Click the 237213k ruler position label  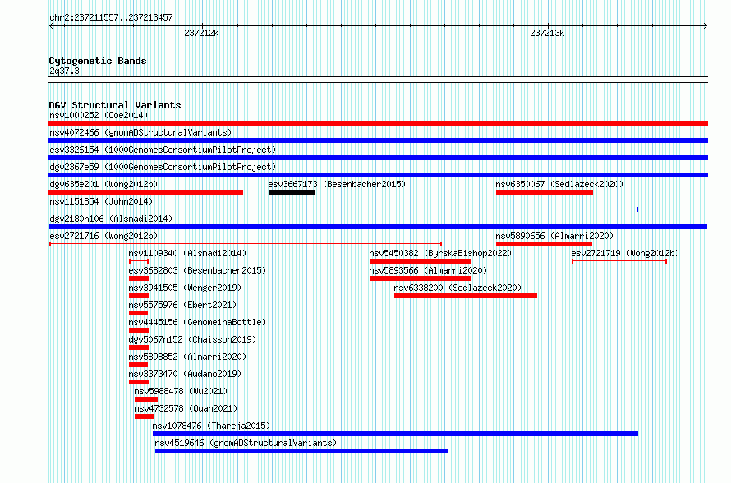coord(547,33)
